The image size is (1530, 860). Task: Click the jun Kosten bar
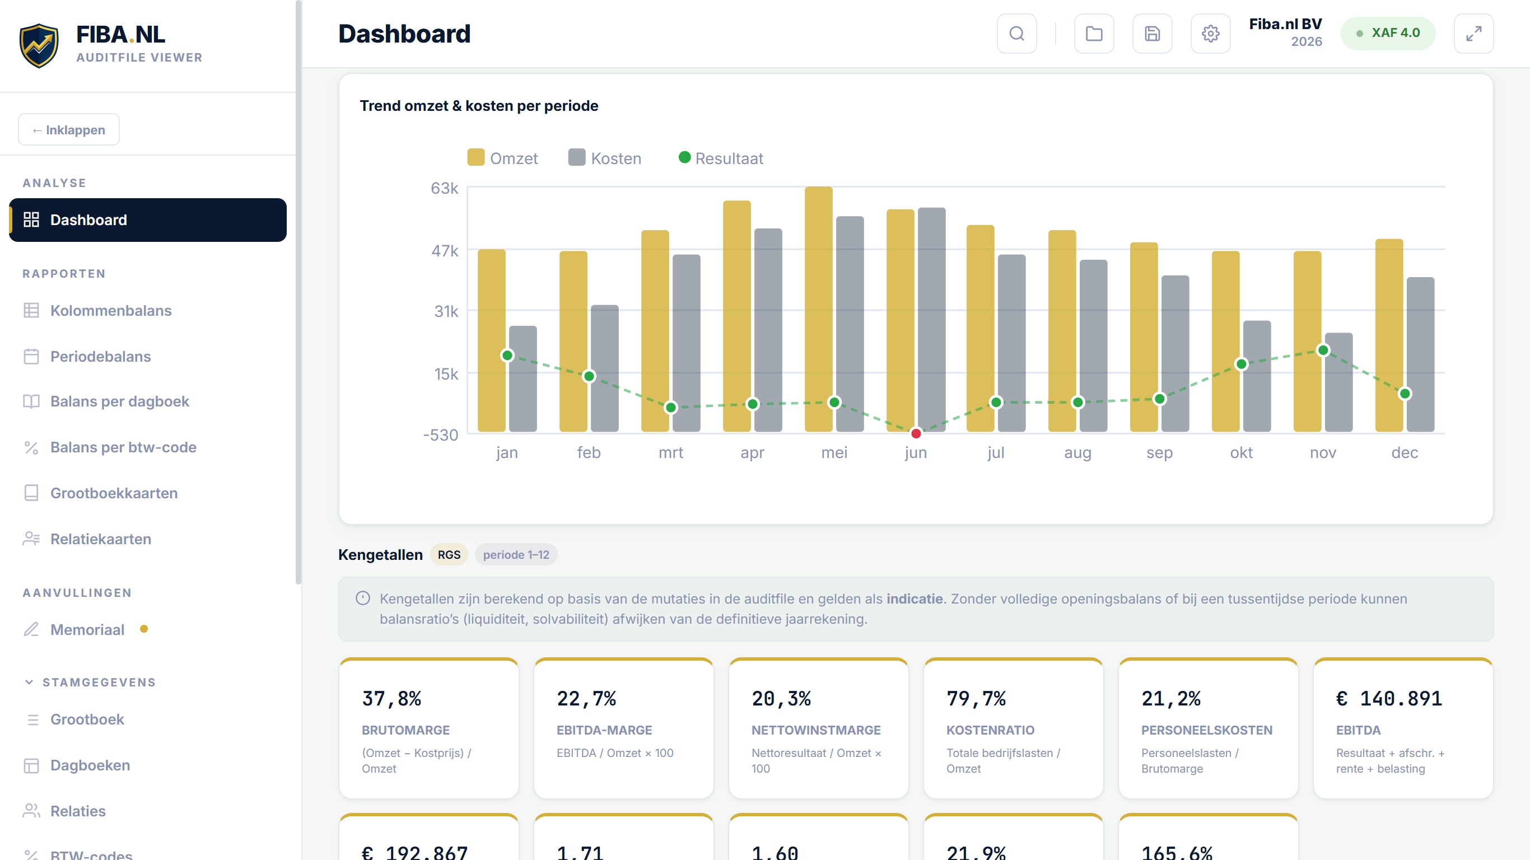pos(932,320)
